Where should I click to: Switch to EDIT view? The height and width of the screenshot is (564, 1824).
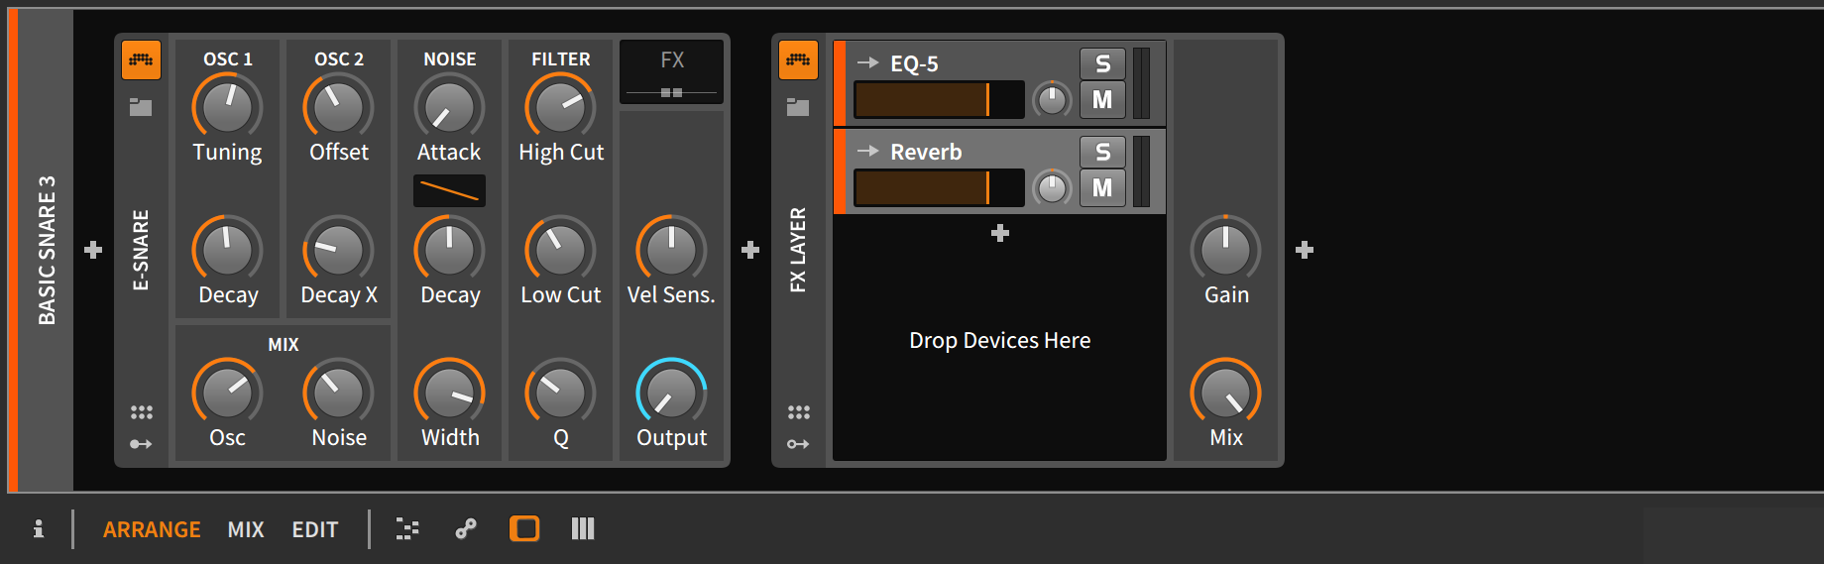pos(315,529)
